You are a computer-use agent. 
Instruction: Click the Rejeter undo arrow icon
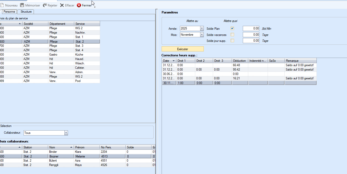coord(45,5)
